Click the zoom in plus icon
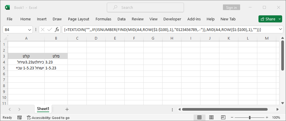The image size is (286, 121). [x=267, y=117]
